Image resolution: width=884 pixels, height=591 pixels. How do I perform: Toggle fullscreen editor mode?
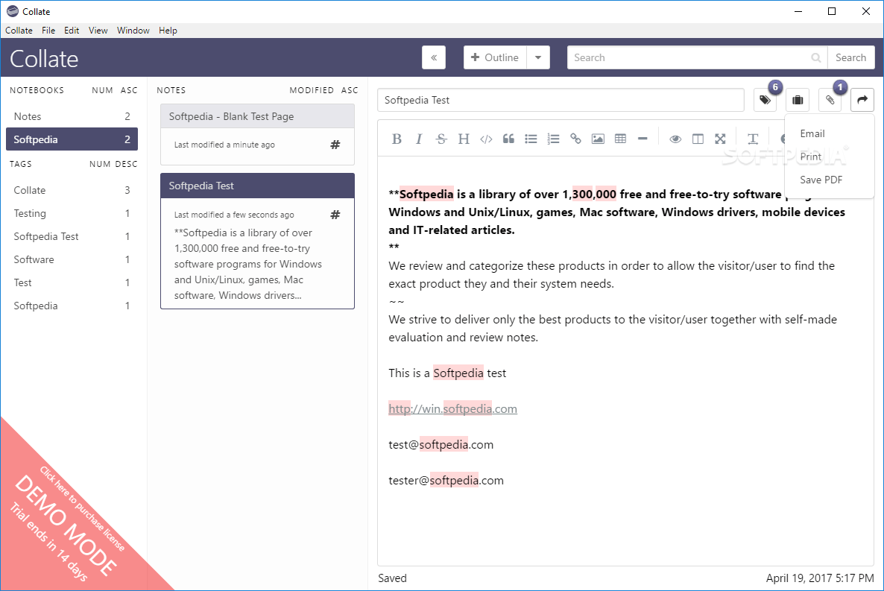720,139
